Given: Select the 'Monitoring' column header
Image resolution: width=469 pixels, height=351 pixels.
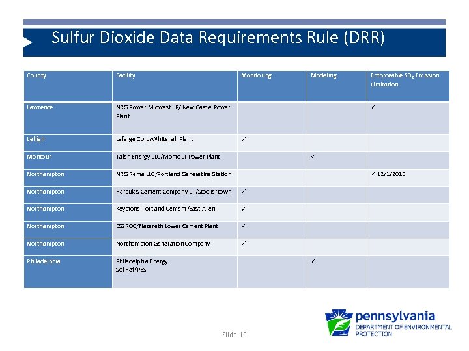Looking at the screenshot, I should click(x=272, y=86).
